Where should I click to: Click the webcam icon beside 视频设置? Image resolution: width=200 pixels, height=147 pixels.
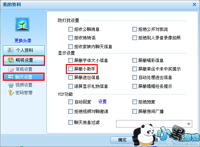coord(11,85)
